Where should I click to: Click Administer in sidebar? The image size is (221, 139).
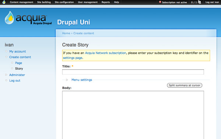17,75
